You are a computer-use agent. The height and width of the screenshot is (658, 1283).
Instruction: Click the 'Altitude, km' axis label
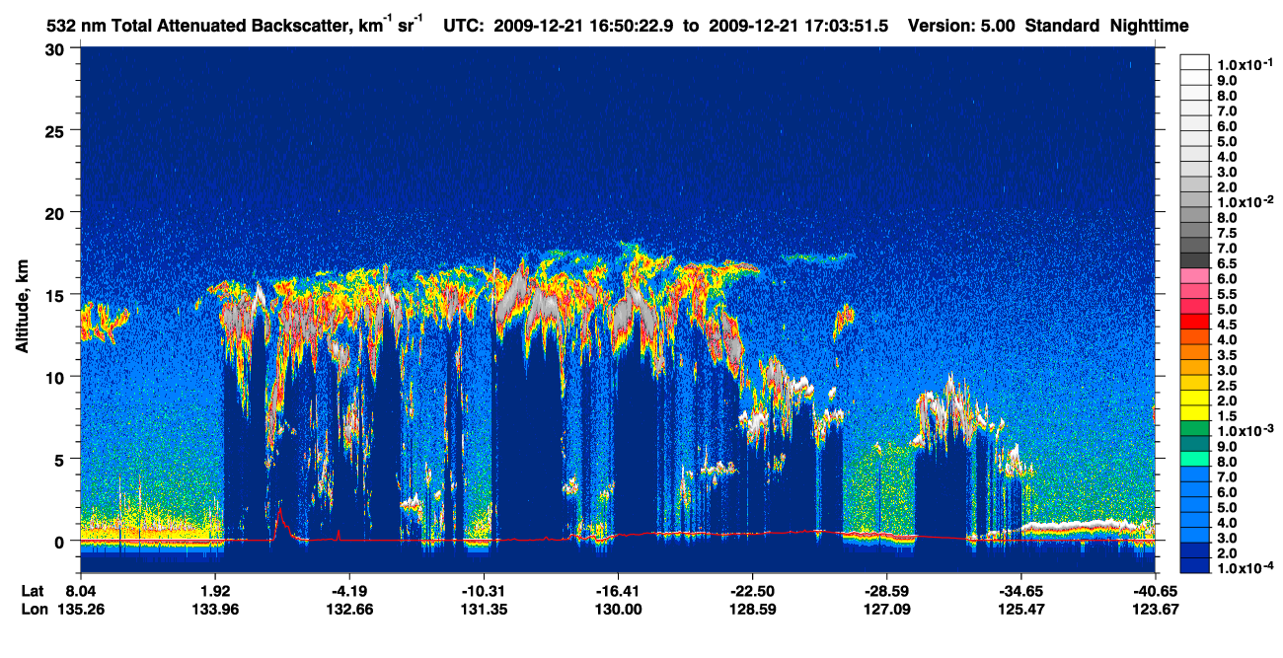coord(22,308)
